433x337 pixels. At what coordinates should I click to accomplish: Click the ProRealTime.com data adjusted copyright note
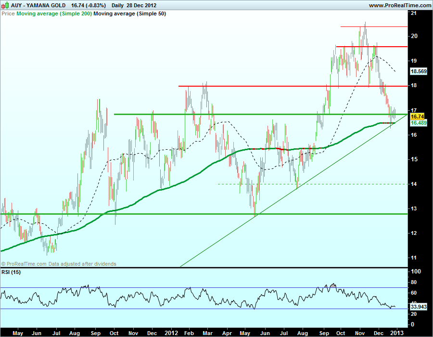(59, 264)
